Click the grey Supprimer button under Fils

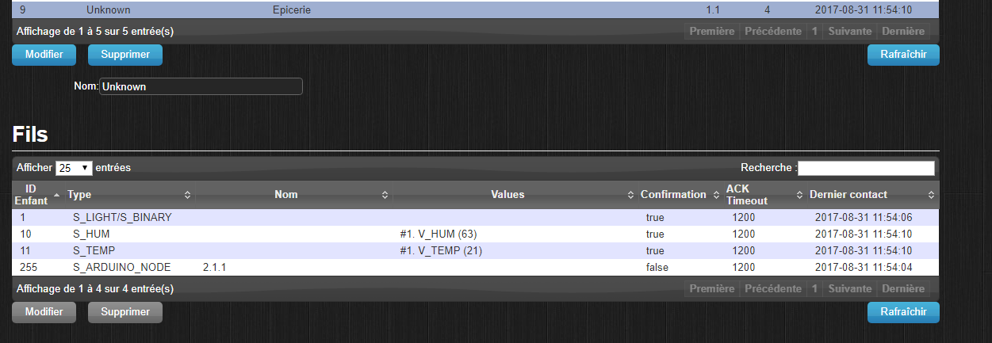tap(125, 312)
